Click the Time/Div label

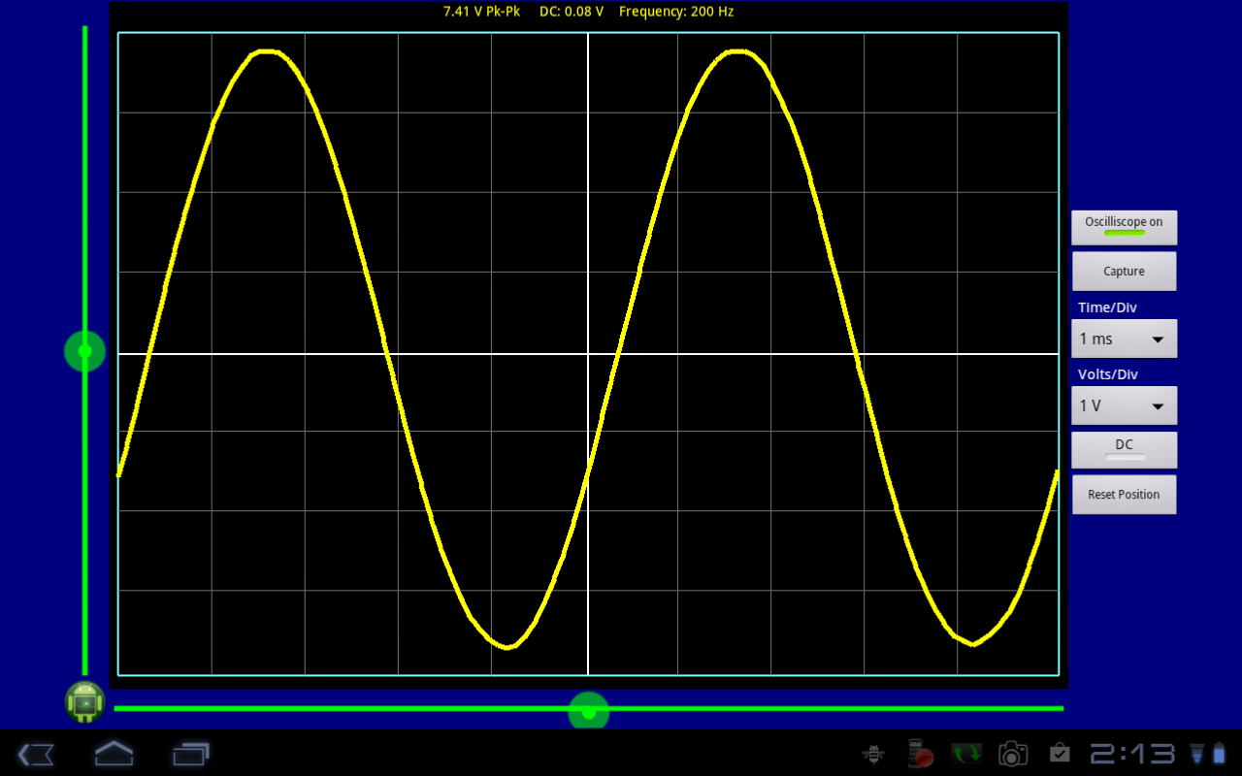[1107, 307]
